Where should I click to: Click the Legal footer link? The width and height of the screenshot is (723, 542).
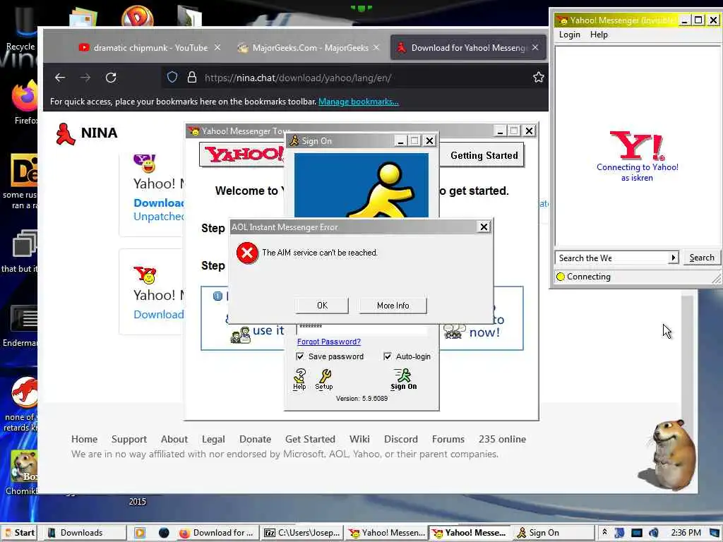click(x=213, y=439)
